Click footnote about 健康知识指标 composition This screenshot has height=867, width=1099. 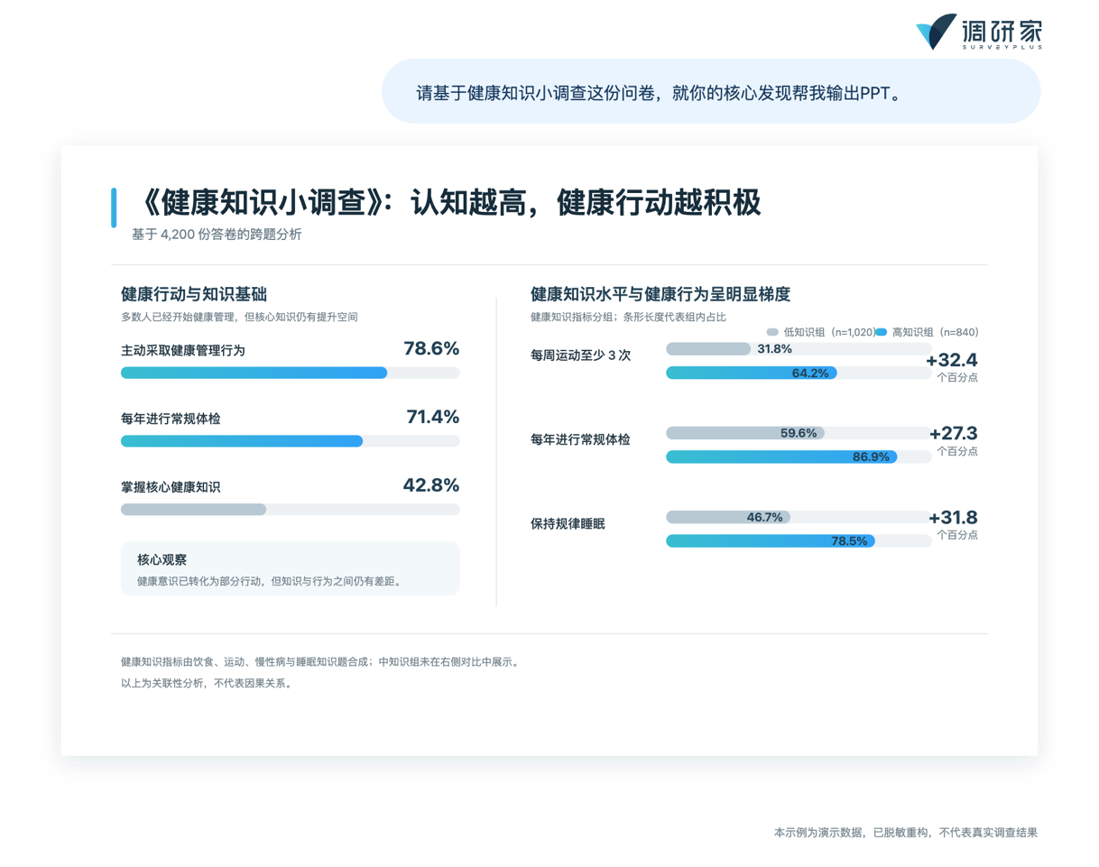click(x=319, y=661)
